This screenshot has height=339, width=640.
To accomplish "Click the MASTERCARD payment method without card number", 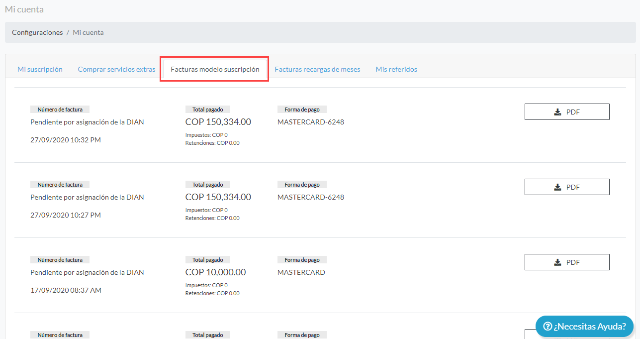I will (301, 272).
